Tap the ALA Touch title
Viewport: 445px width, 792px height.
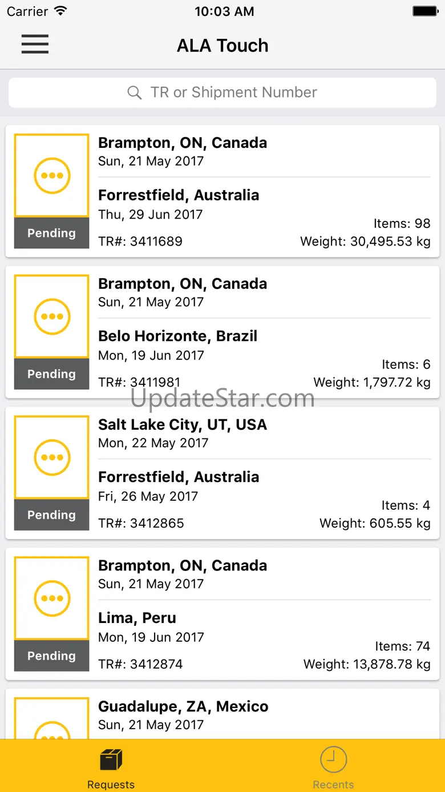(x=222, y=46)
